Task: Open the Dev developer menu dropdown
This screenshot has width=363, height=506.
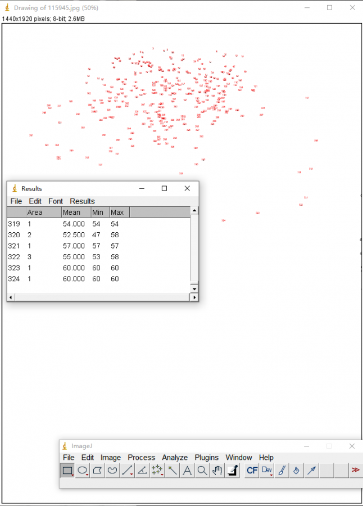Action: coord(267,471)
